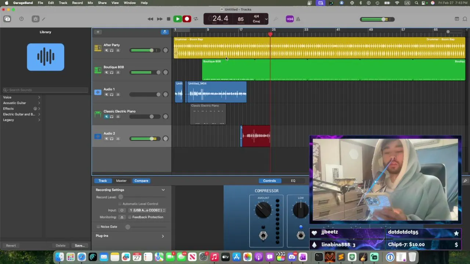Screen dimensions: 470x264
Task: Collapse the Recording Settings section
Action: 163,190
